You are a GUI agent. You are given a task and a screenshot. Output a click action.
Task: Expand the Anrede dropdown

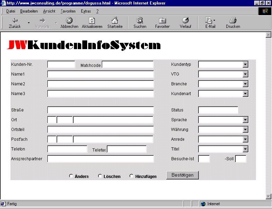[x=245, y=139]
